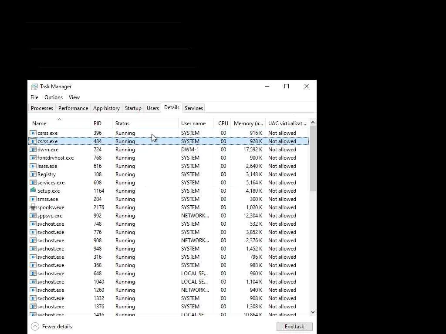
Task: Click the icon of svchost.exe PID 908
Action: pyautogui.click(x=33, y=240)
